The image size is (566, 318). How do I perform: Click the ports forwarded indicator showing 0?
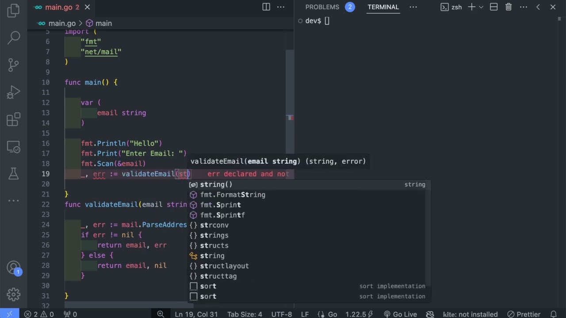[x=70, y=314]
